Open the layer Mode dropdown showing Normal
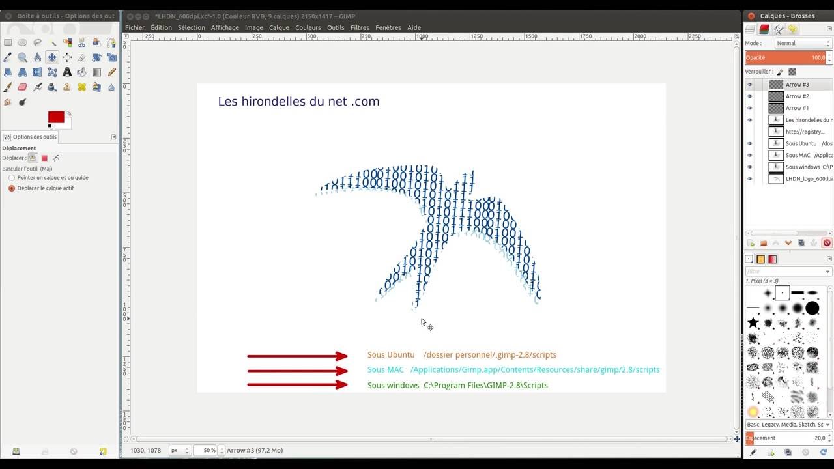The height and width of the screenshot is (469, 834). click(x=803, y=43)
